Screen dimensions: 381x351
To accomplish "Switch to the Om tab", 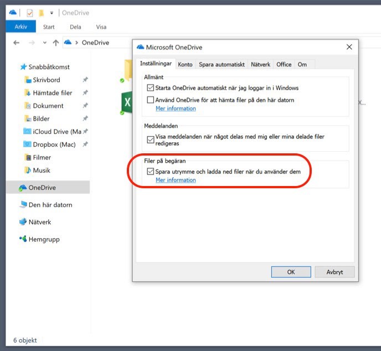I will [302, 64].
